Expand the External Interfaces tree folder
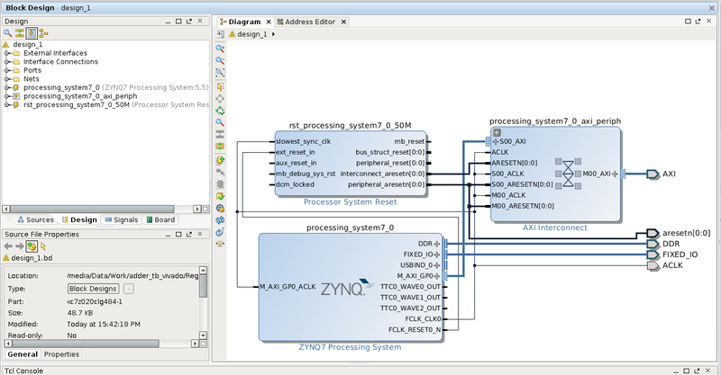The width and height of the screenshot is (721, 375). 7,53
